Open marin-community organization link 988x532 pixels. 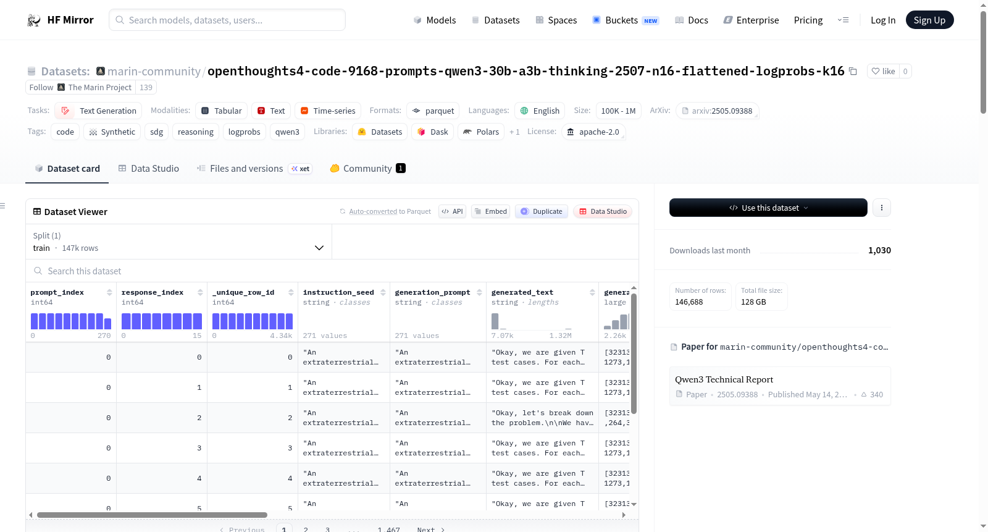click(x=154, y=72)
